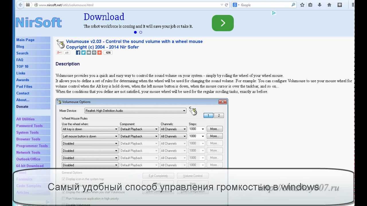Click More button in Left mouse button row
The width and height of the screenshot is (367, 206).
pyautogui.click(x=214, y=136)
